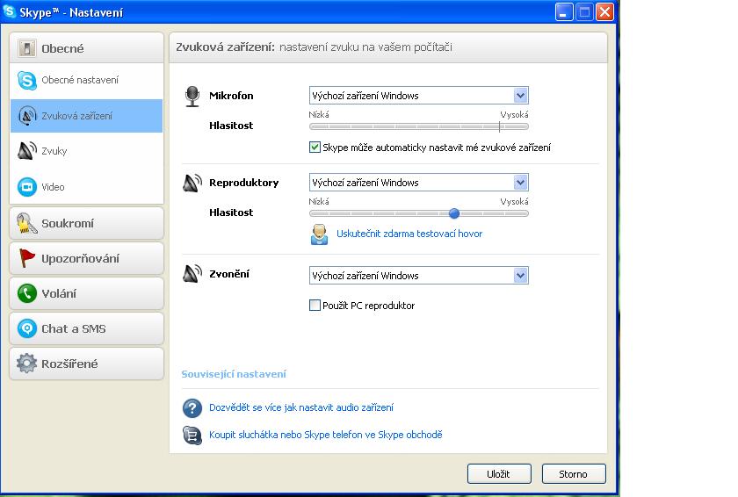Expand the Chat a SMS section
The image size is (738, 497).
tap(87, 328)
